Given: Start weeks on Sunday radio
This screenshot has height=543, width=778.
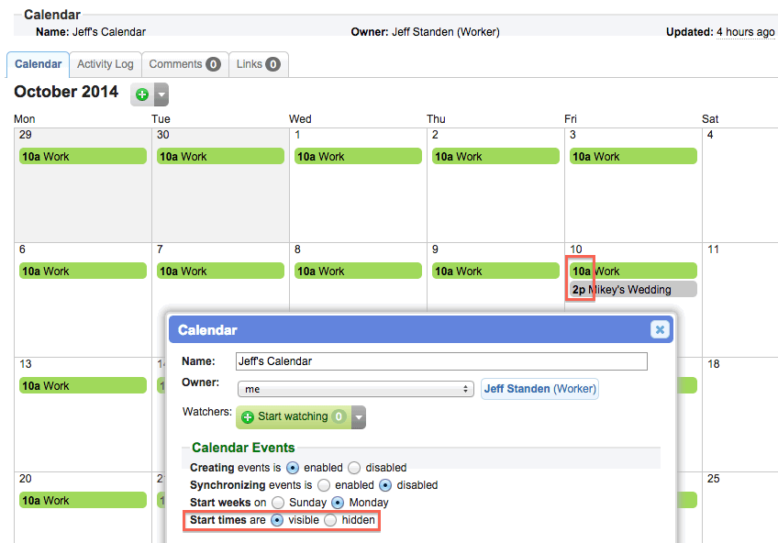Looking at the screenshot, I should 278,503.
